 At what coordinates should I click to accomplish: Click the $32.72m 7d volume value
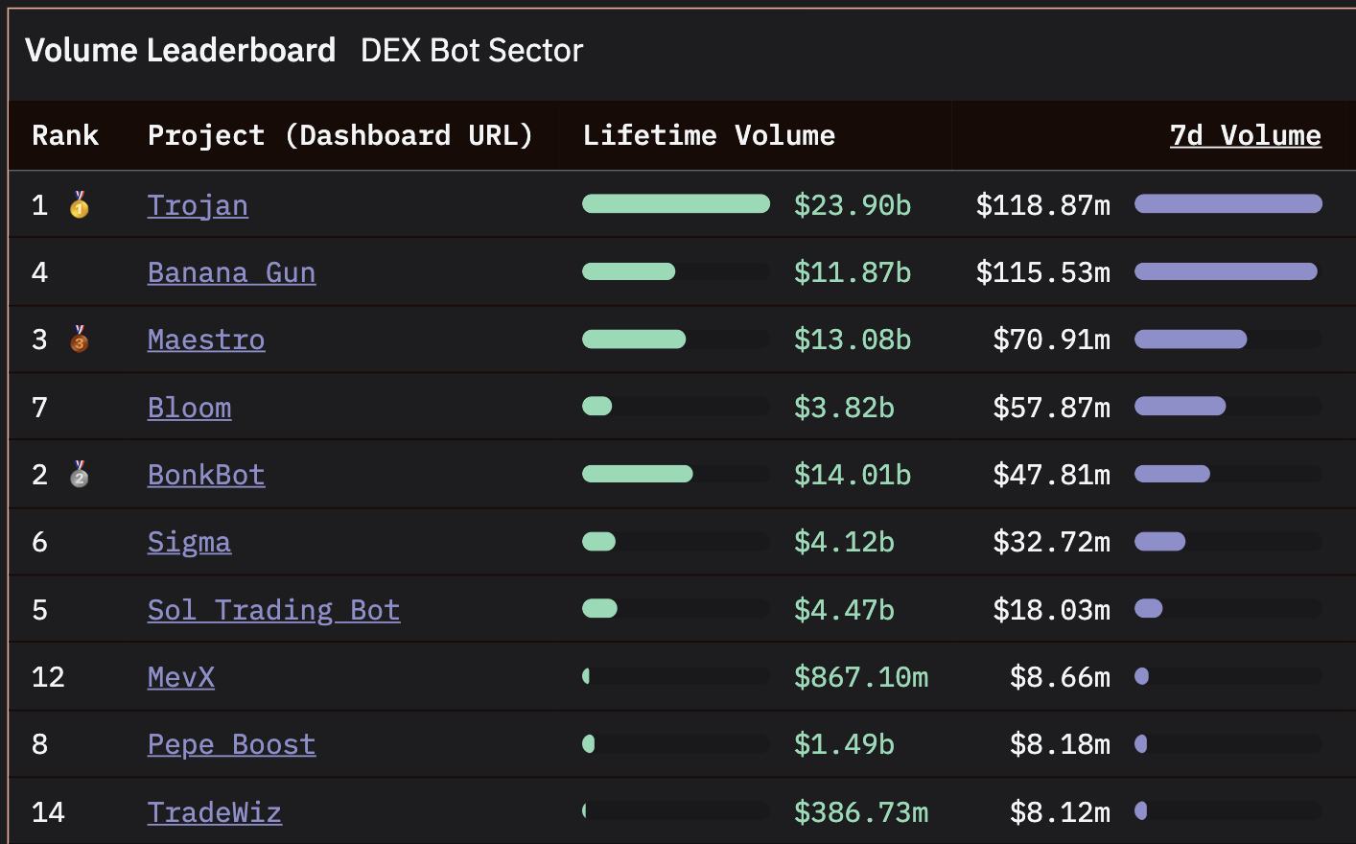tap(1052, 542)
